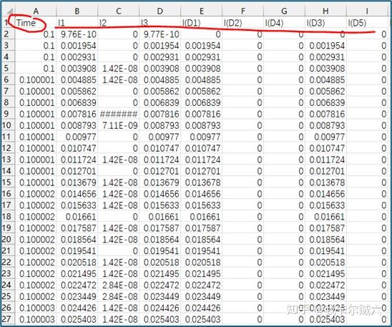The height and width of the screenshot is (327, 392).
Task: Select column E header
Action: point(201,11)
